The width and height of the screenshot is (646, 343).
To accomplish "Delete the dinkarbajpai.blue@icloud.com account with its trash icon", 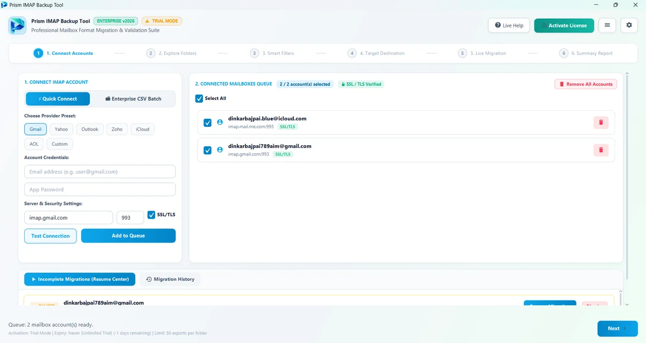I will click(601, 123).
